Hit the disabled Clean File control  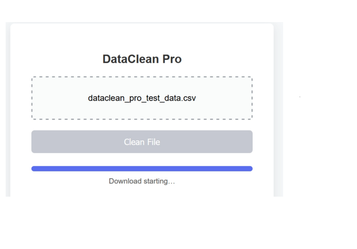pyautogui.click(x=142, y=142)
